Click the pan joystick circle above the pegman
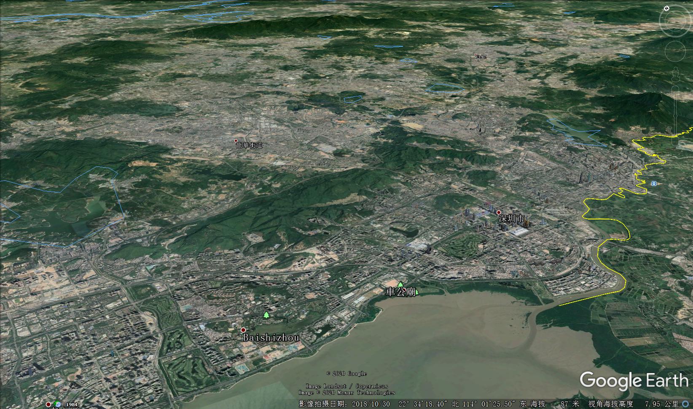Screen dimensions: 693x409 coord(676,51)
